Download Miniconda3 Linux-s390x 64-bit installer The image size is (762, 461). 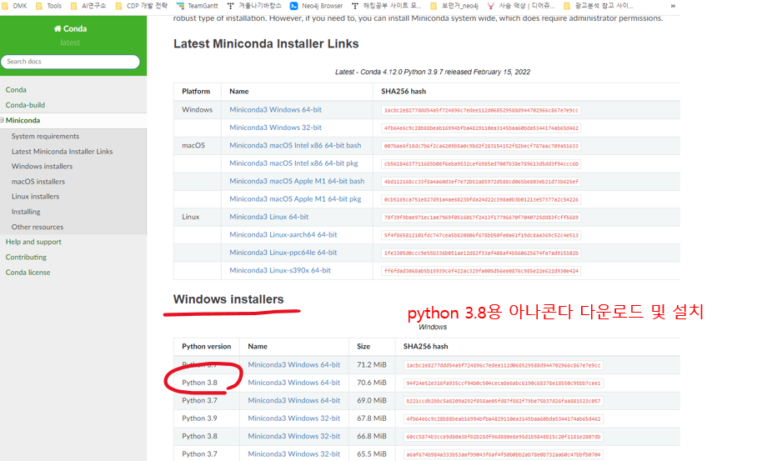pyautogui.click(x=280, y=271)
